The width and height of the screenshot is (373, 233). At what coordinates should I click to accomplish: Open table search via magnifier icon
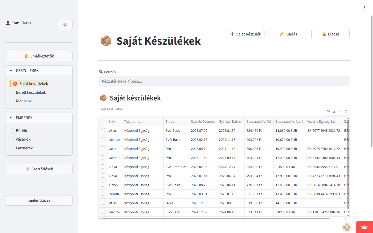coord(340,111)
